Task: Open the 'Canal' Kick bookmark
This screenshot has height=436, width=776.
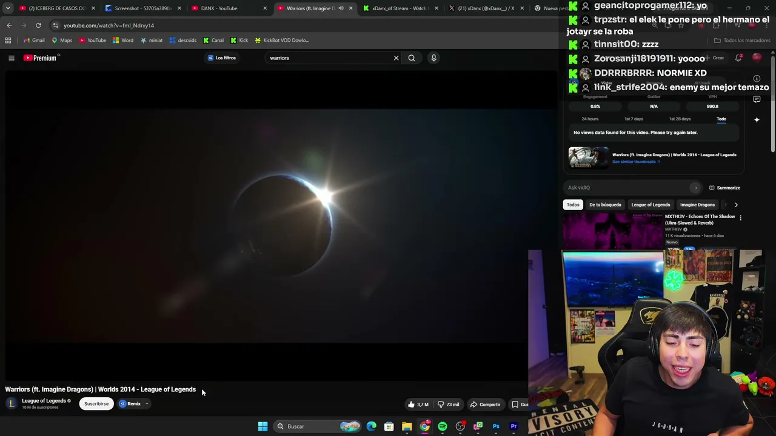Action: (213, 40)
